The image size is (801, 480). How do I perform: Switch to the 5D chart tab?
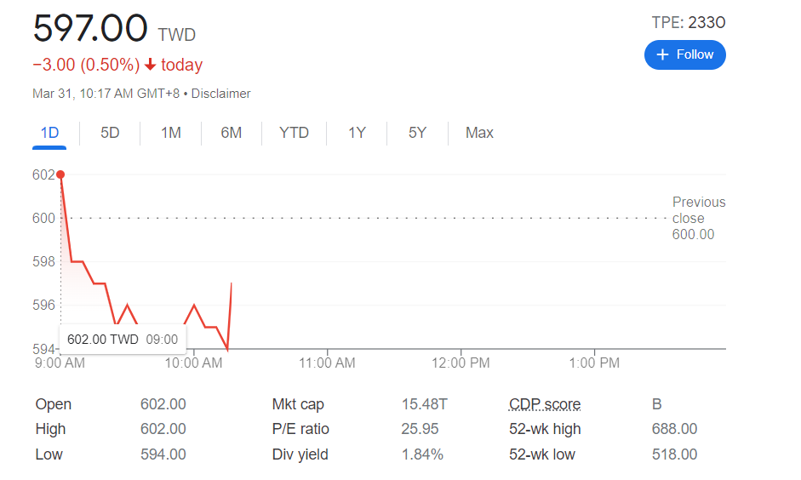(x=110, y=133)
